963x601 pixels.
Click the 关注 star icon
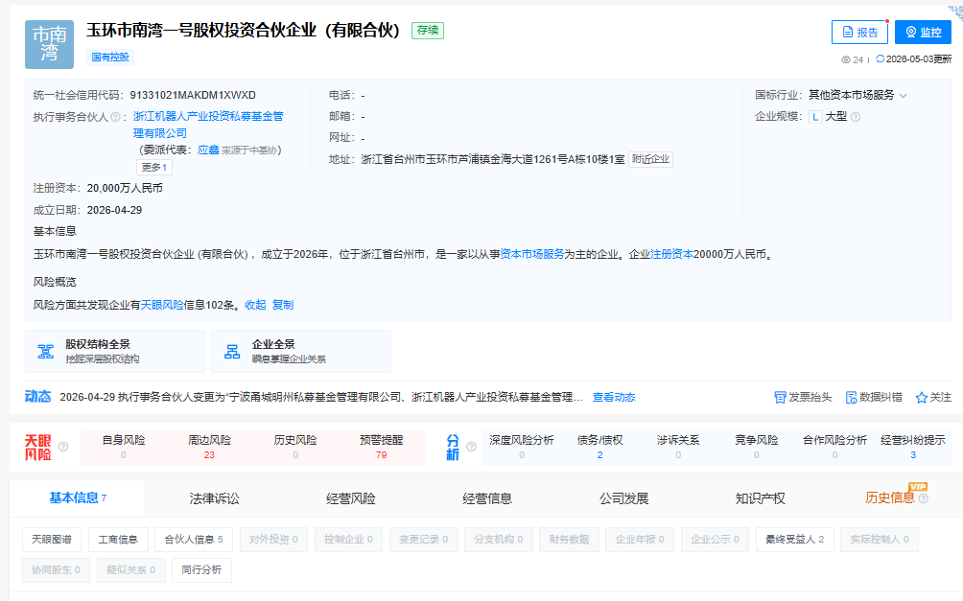tap(921, 398)
